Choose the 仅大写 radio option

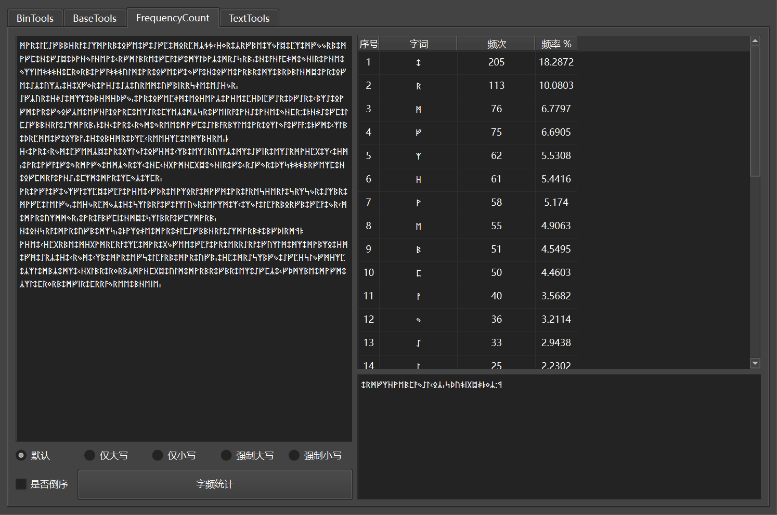[x=90, y=455]
